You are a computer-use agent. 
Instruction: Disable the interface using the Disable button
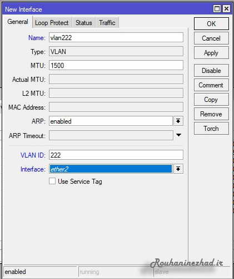[211, 71]
